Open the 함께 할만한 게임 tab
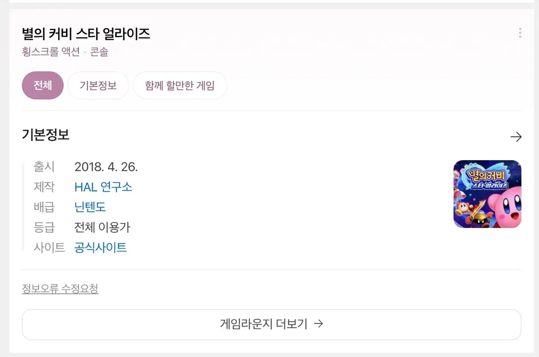 coord(180,85)
